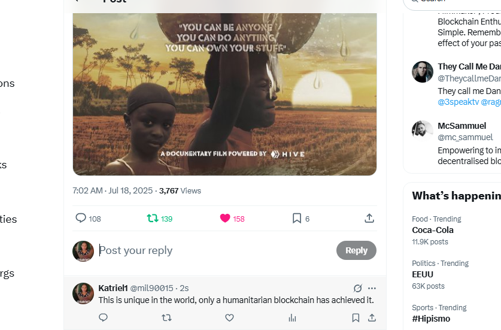This screenshot has width=501, height=330.
Task: Click the gray Reply button
Action: (356, 250)
